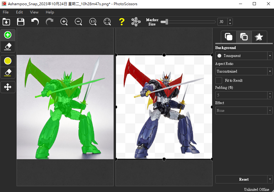Open the Edit menu
The image size is (274, 192).
pyautogui.click(x=19, y=12)
